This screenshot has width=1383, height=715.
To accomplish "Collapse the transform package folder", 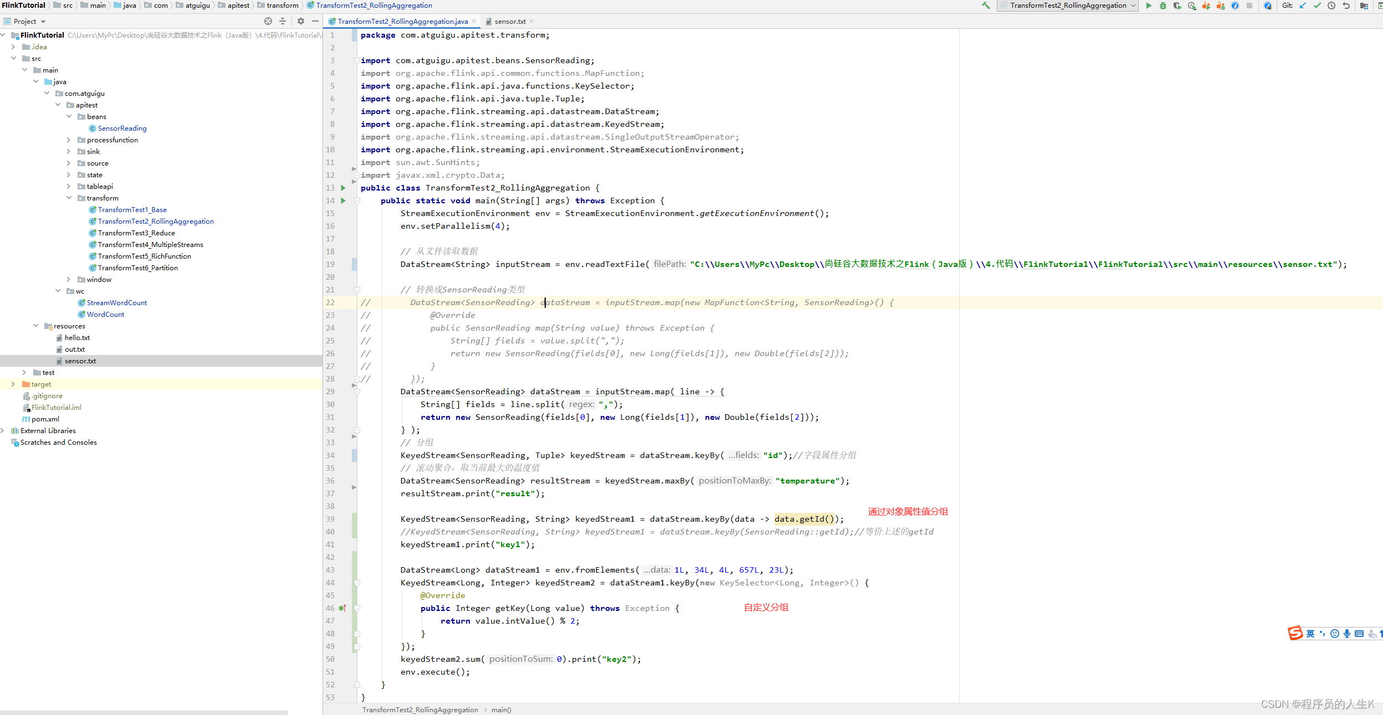I will [69, 198].
